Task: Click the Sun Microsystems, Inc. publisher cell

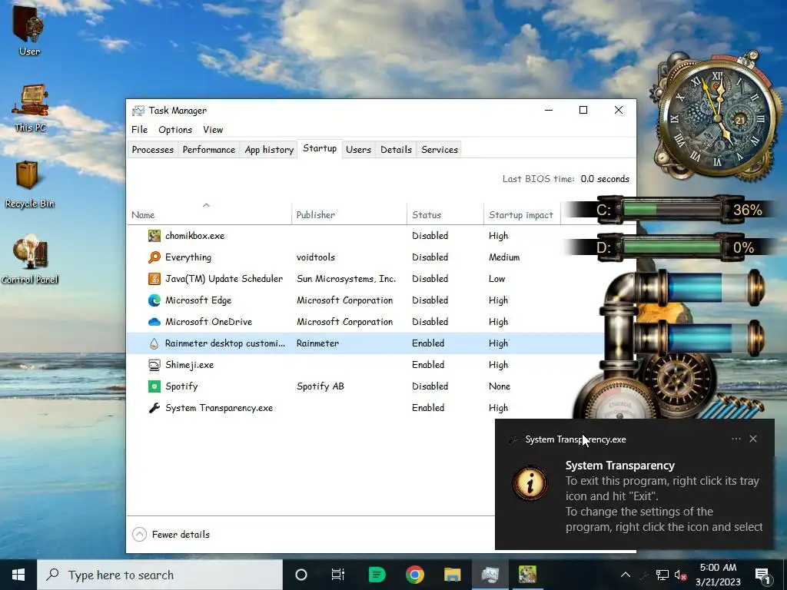Action: 347,278
